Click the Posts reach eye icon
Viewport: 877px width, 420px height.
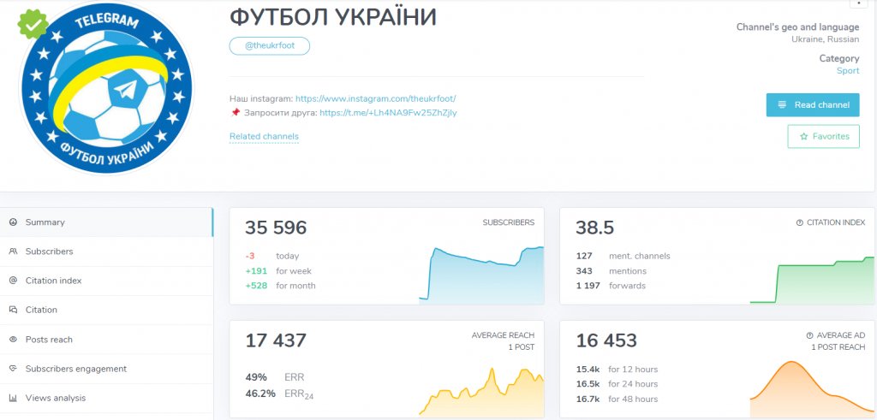pyautogui.click(x=13, y=339)
